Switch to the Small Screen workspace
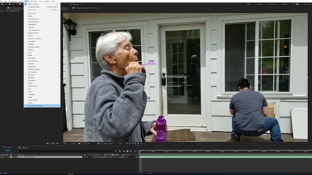Viewport: 312px width, 175px height. point(272,4)
